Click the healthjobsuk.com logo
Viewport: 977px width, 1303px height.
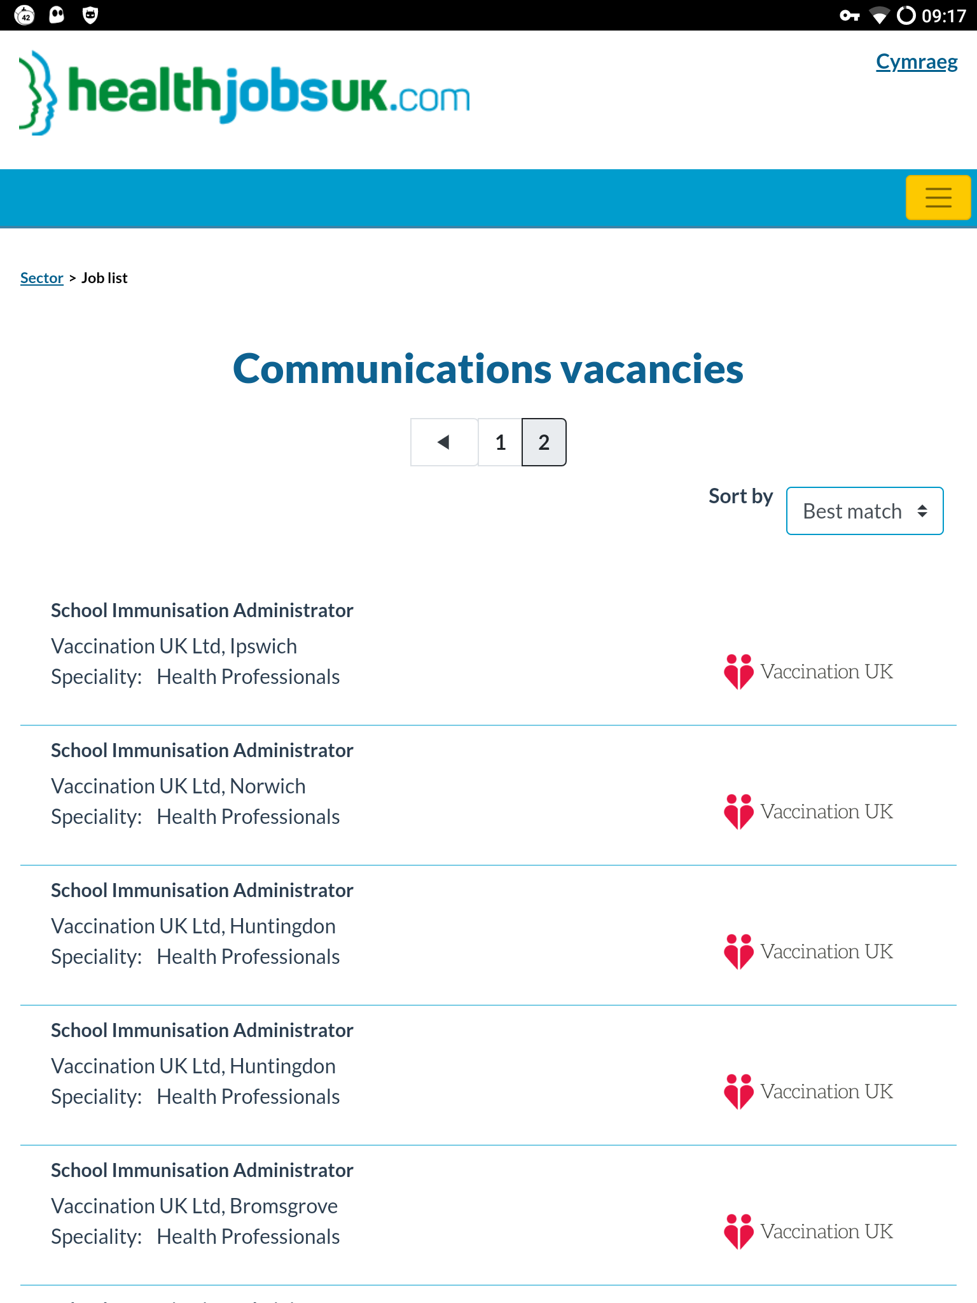[245, 93]
